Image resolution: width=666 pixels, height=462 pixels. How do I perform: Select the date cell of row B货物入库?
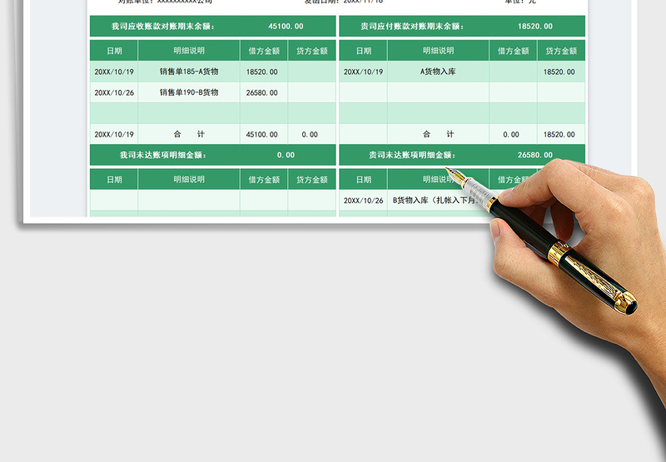(x=363, y=201)
